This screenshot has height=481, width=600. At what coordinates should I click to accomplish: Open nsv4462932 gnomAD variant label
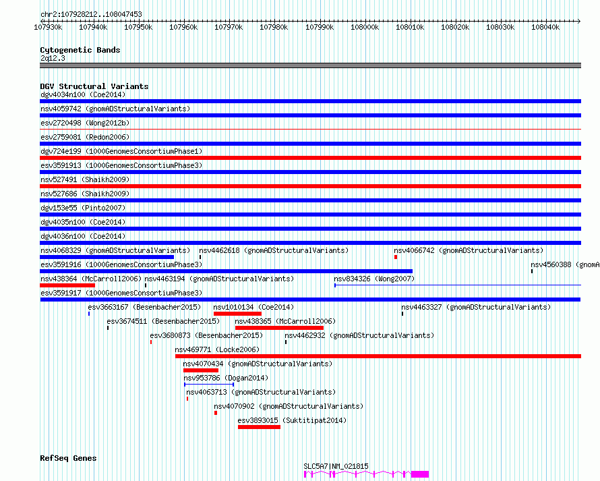tap(359, 335)
